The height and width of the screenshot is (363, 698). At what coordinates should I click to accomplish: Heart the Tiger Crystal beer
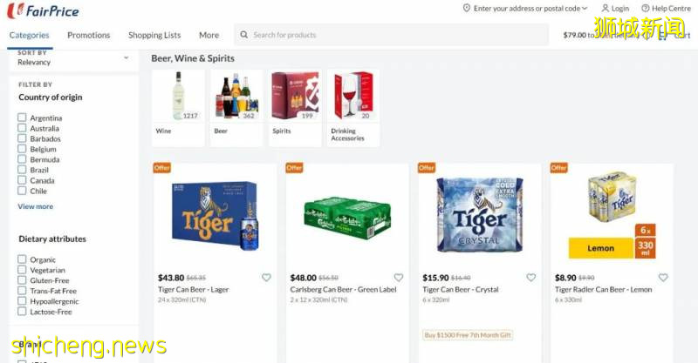click(530, 278)
